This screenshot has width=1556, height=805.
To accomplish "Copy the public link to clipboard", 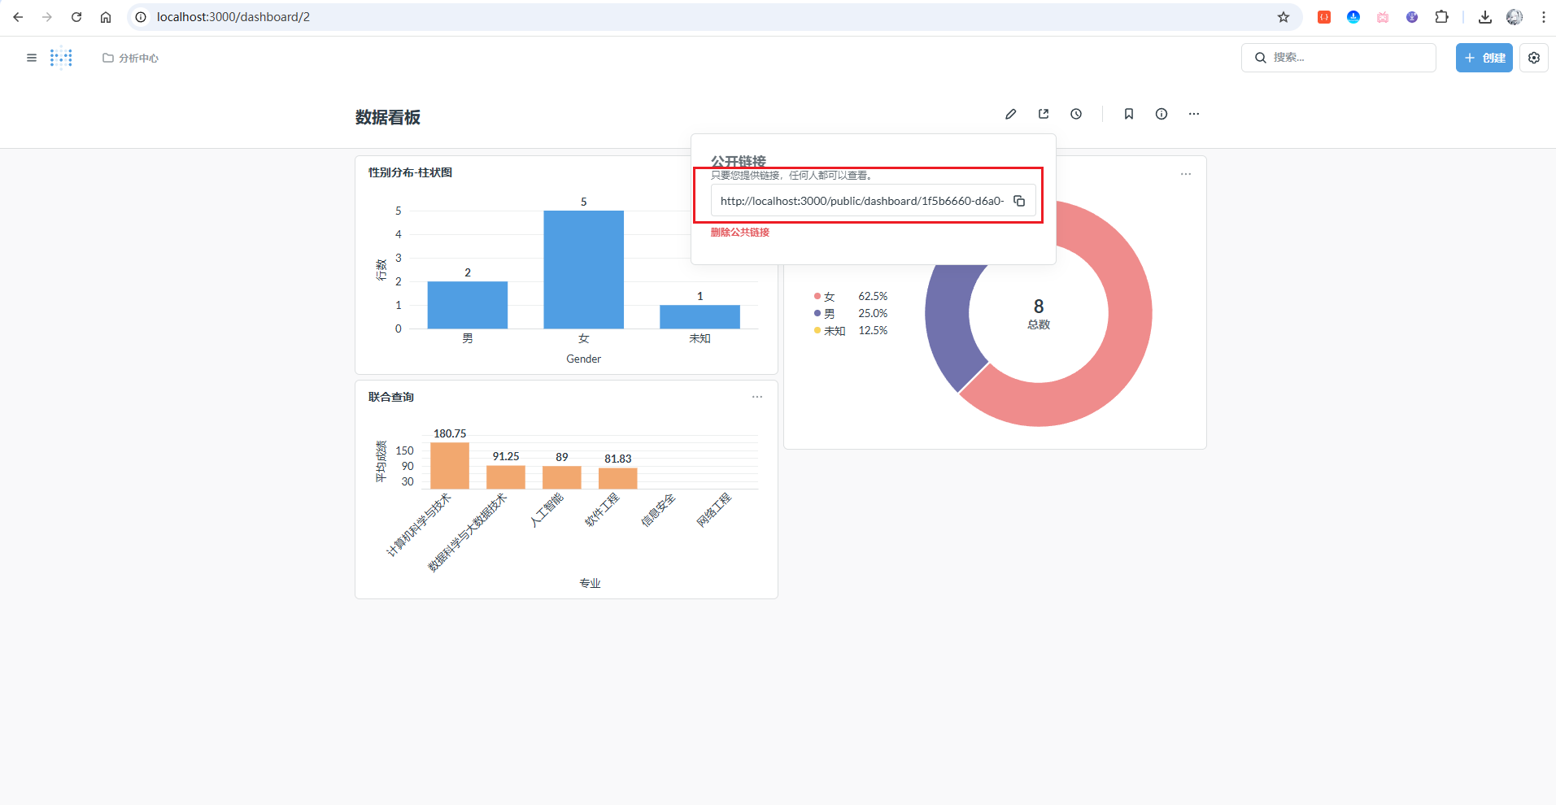I will [1018, 201].
